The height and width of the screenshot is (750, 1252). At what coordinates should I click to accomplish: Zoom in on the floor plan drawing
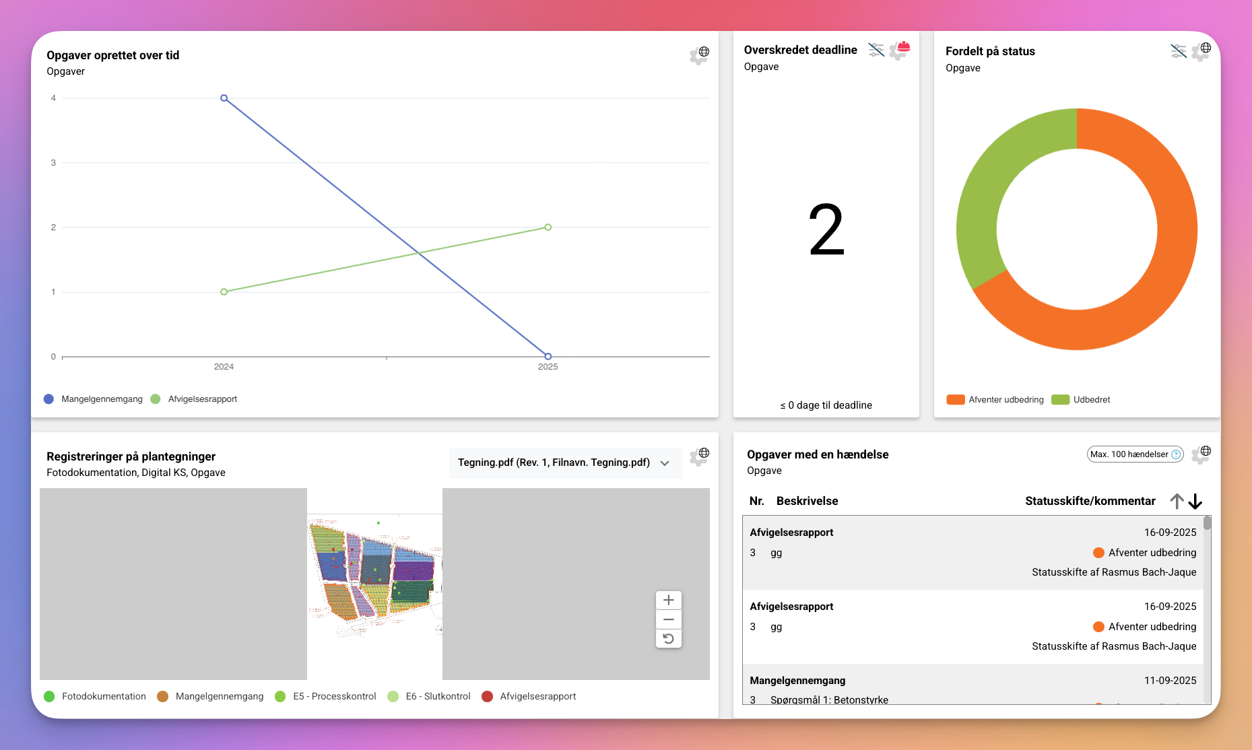668,600
